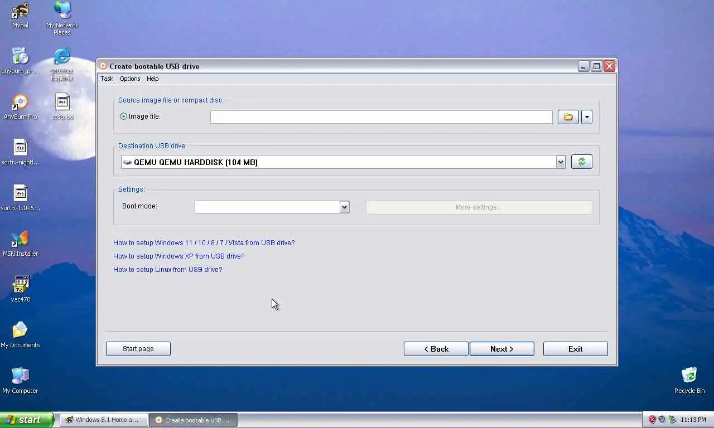Click the AnyBurn title bar app icon

click(103, 66)
